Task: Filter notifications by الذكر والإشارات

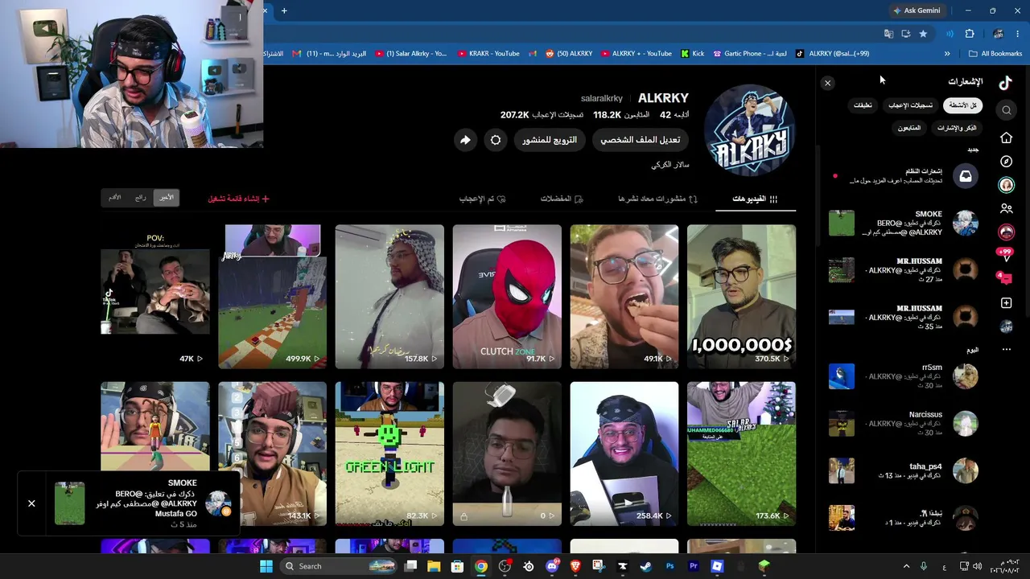Action: tap(957, 128)
